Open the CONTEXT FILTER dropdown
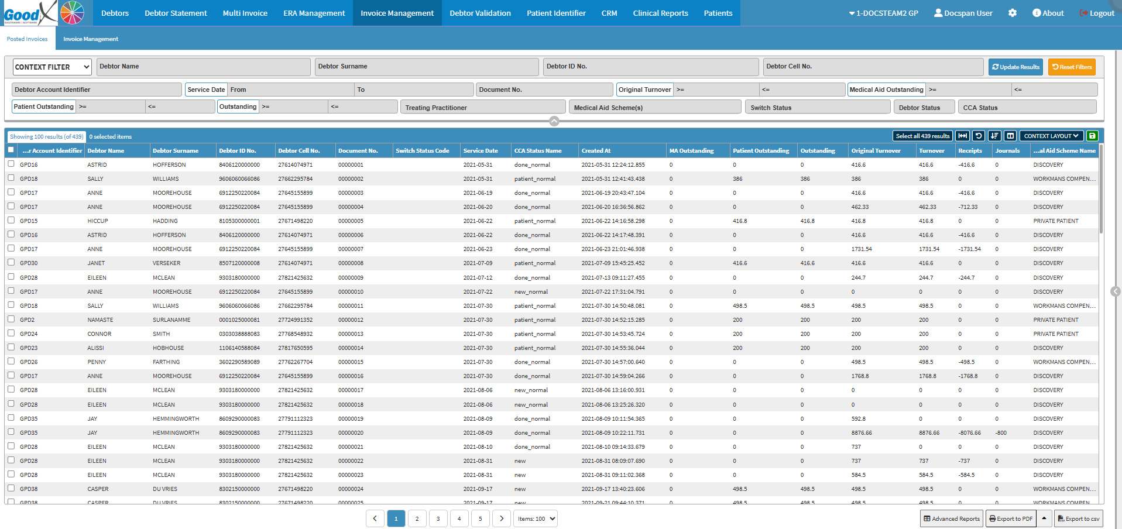This screenshot has height=529, width=1122. click(52, 67)
